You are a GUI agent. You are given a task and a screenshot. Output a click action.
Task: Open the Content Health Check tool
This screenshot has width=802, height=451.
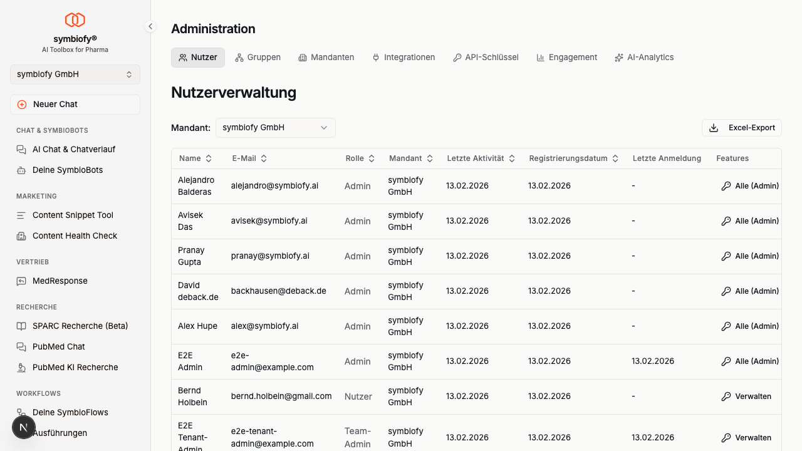point(21,236)
